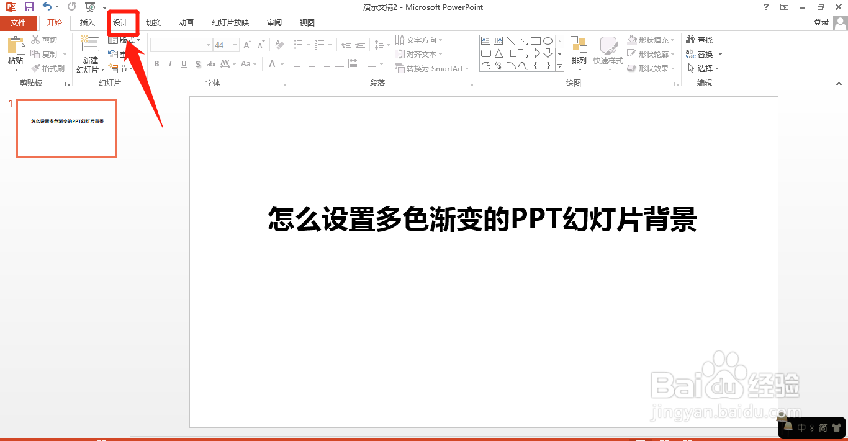This screenshot has width=848, height=441.
Task: Clear all formatting with eraser icon
Action: click(x=279, y=45)
